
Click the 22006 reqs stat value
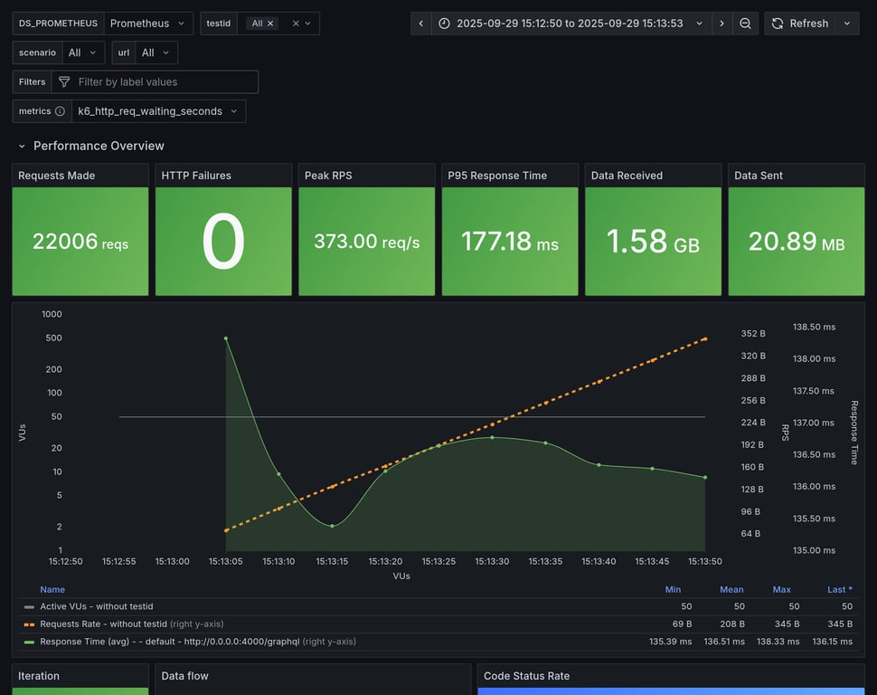click(80, 242)
